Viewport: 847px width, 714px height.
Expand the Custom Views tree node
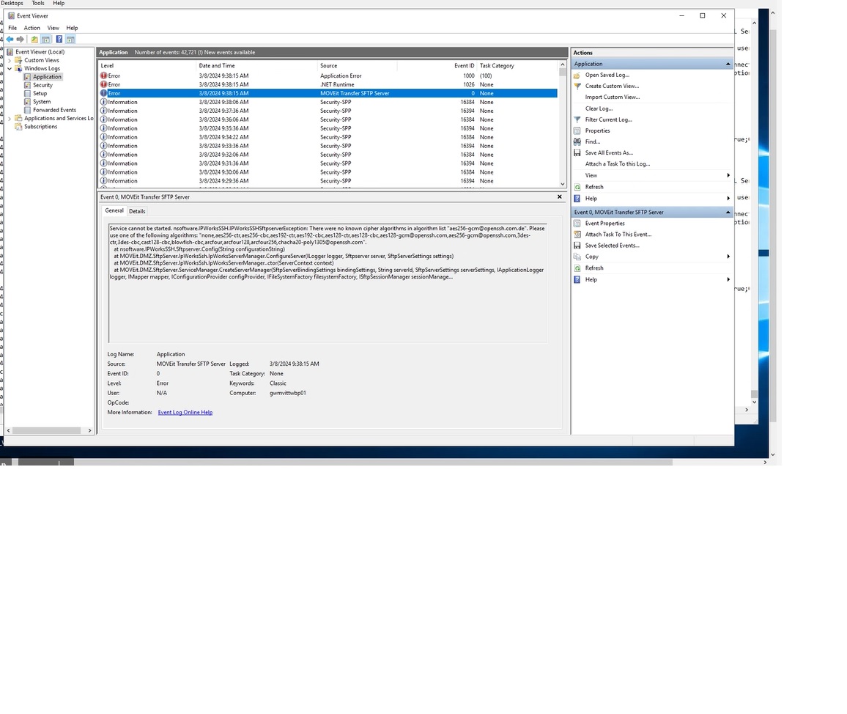coord(10,60)
